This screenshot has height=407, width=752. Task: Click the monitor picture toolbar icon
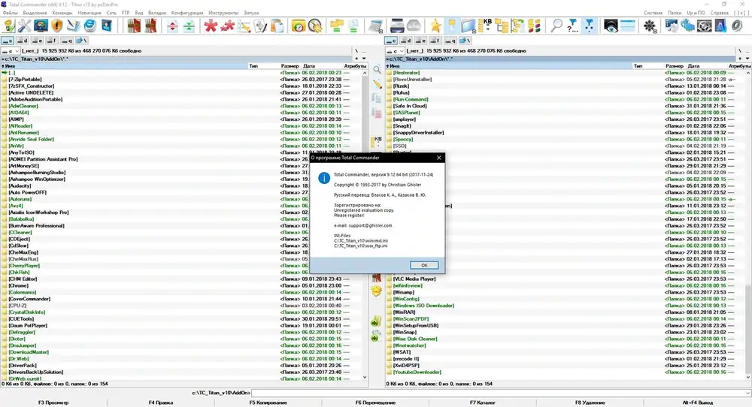point(41,26)
